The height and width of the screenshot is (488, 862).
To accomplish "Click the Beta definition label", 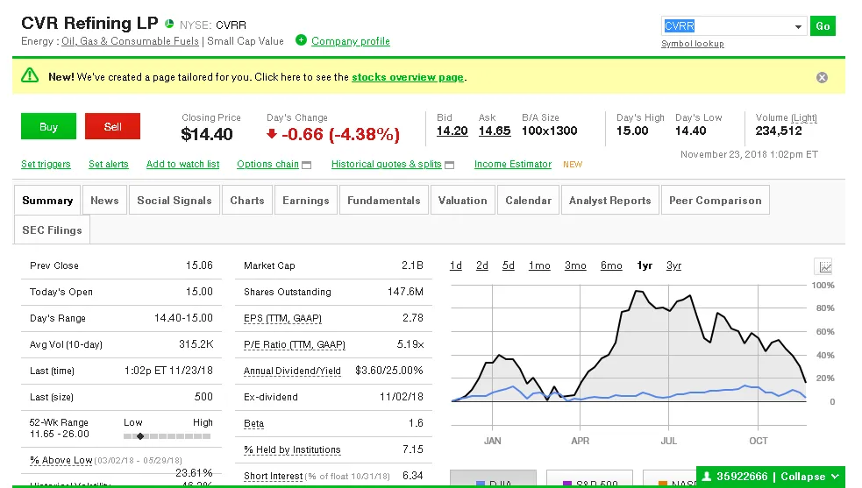I will pyautogui.click(x=254, y=424).
